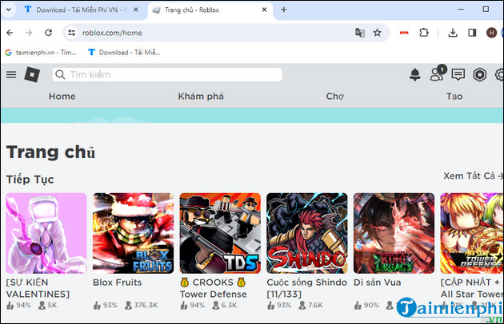Screen dimensions: 504x324
Task: Open the chat messages icon
Action: (x=458, y=75)
